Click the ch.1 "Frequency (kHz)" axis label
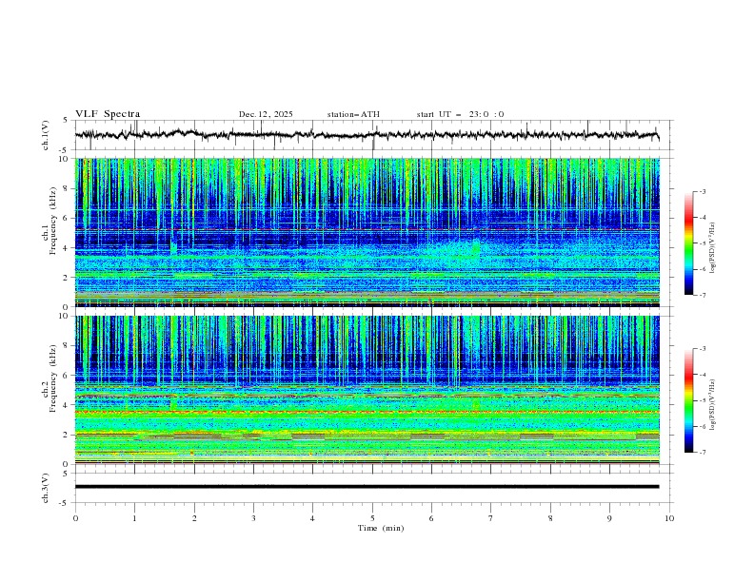Viewport: 754px width, 582px height. [x=53, y=222]
